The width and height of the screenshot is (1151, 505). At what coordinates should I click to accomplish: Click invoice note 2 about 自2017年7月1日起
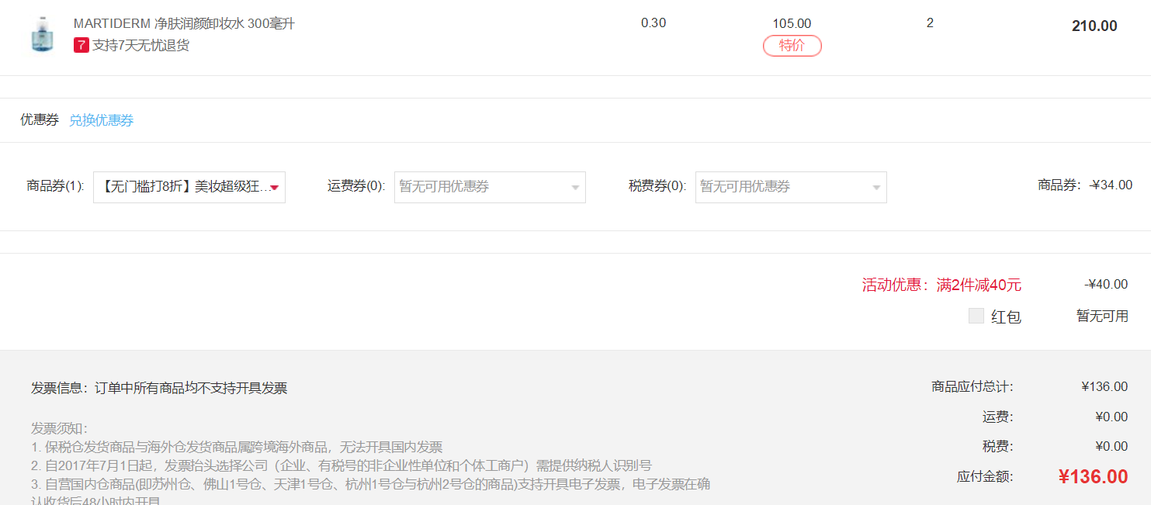(x=341, y=465)
